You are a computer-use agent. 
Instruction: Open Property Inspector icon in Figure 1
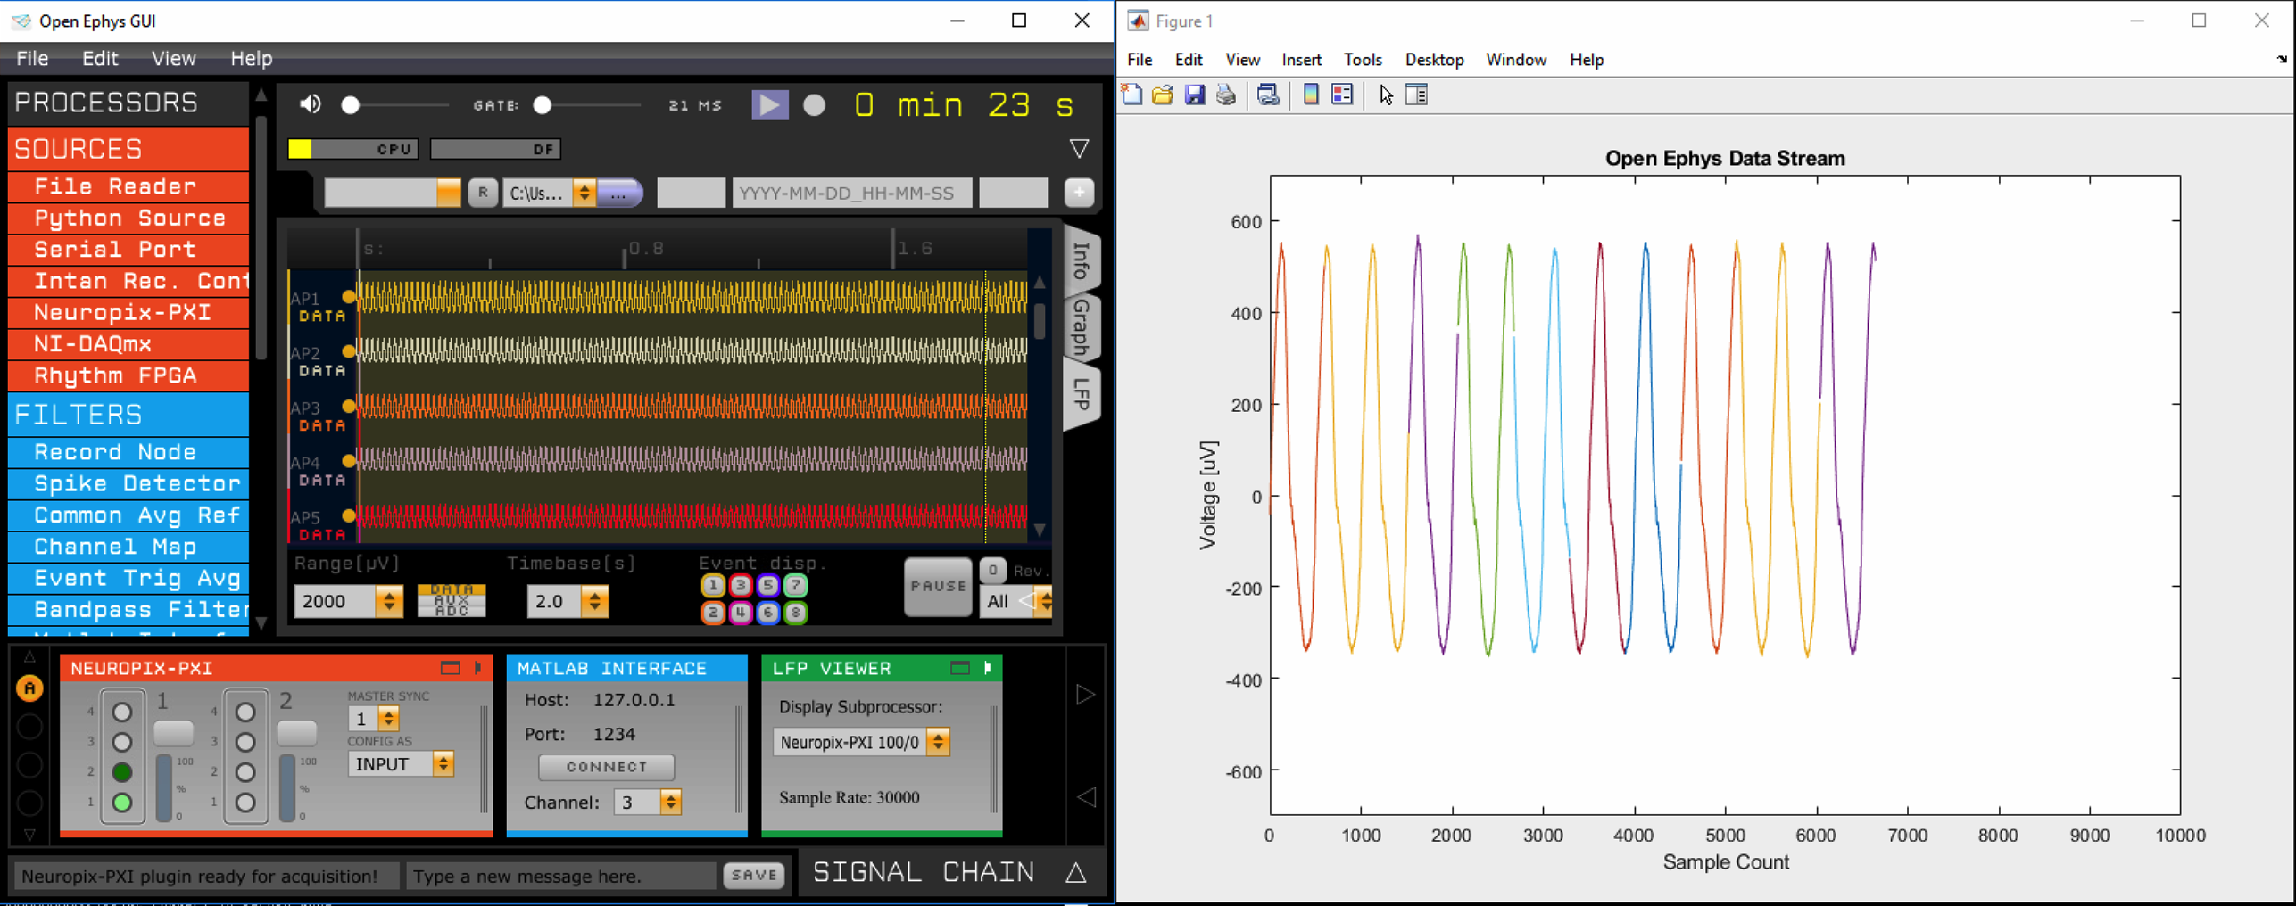tap(1417, 95)
